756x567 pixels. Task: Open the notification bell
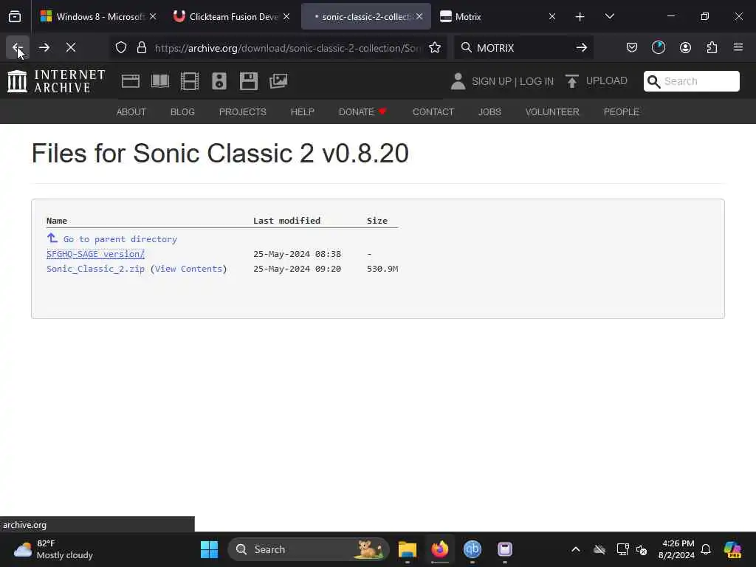pyautogui.click(x=706, y=549)
